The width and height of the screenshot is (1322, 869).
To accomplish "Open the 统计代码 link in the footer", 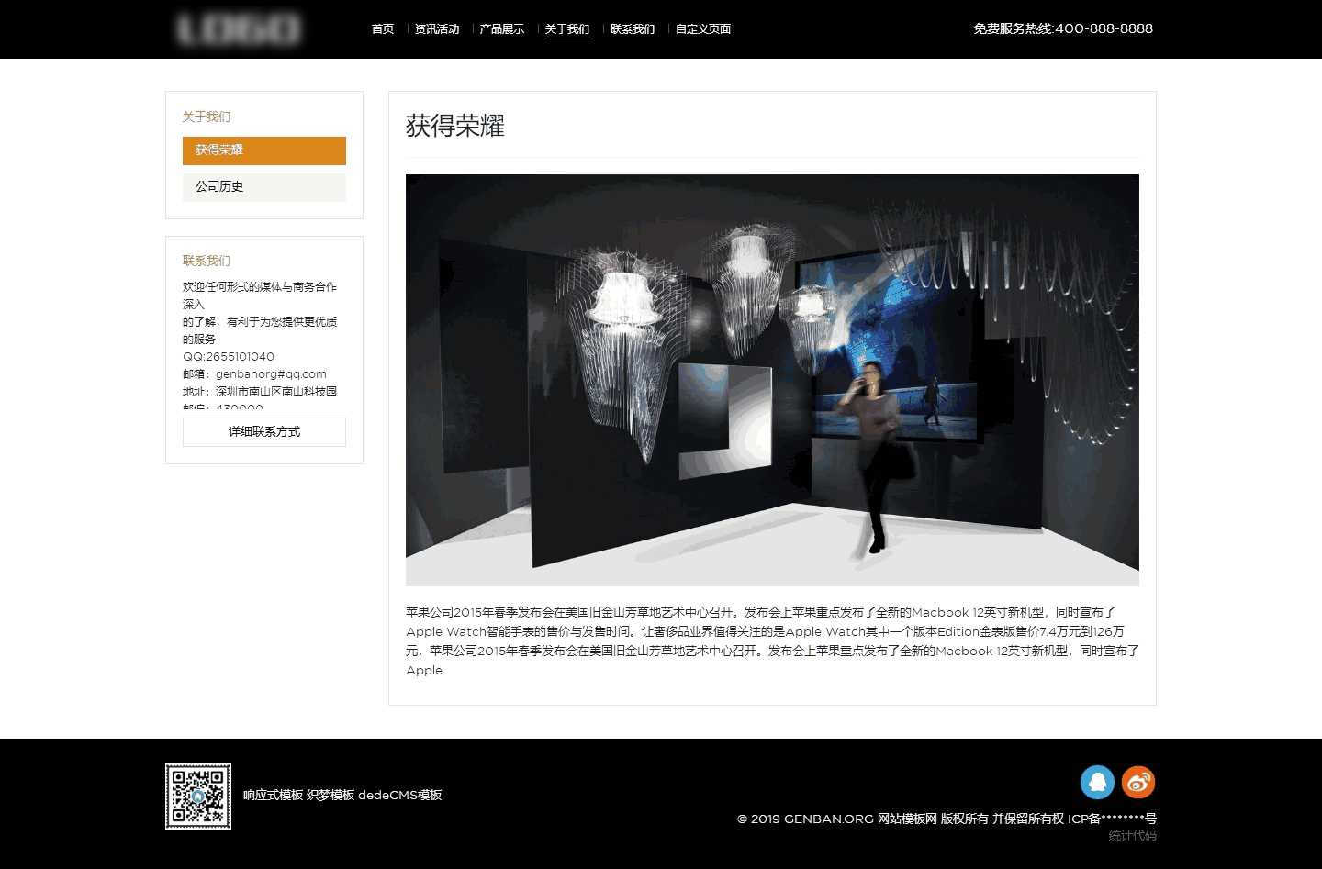I will tap(1132, 836).
